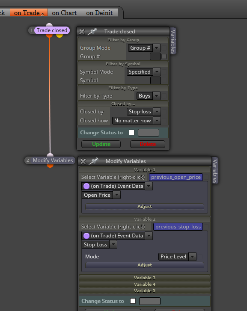Toggle checkbox next to Filter by Type dropdown
The width and height of the screenshot is (247, 311).
tap(164, 96)
